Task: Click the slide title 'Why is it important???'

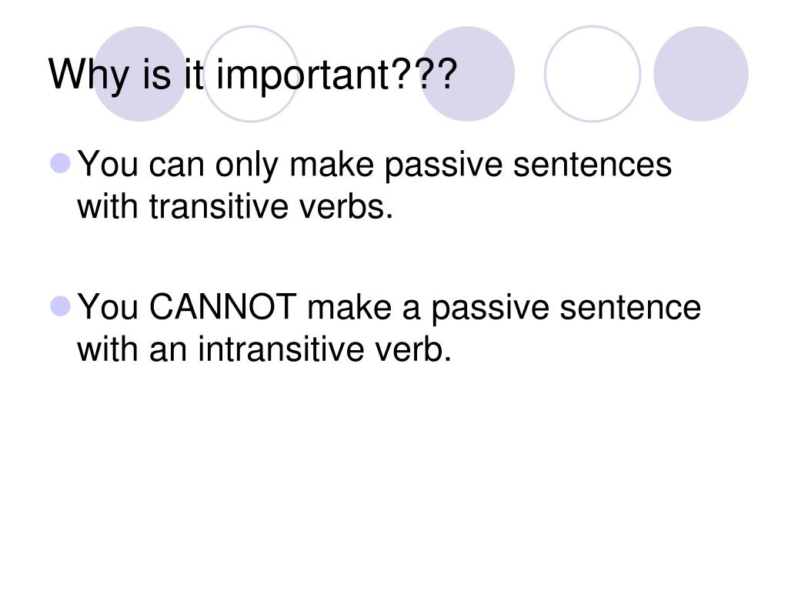Action: pos(252,75)
